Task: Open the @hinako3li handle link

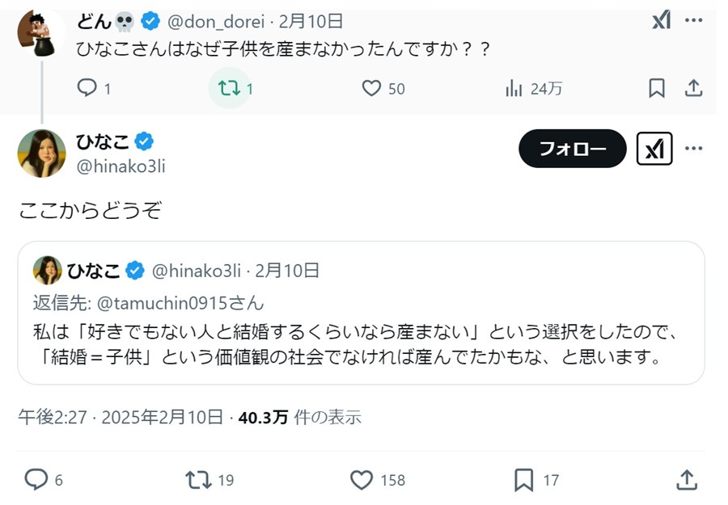Action: 121,166
